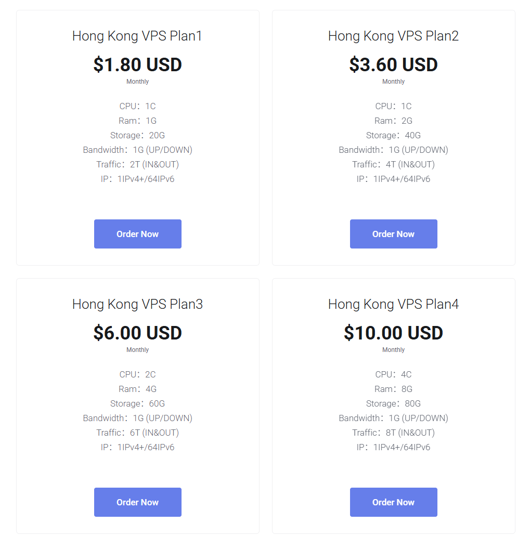Click the Hong Kong VPS Plan3 heading

(x=137, y=304)
